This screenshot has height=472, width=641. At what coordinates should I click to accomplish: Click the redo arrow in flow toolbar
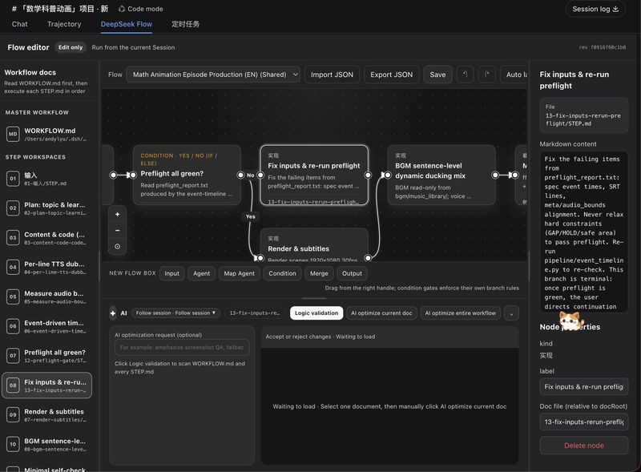(486, 75)
